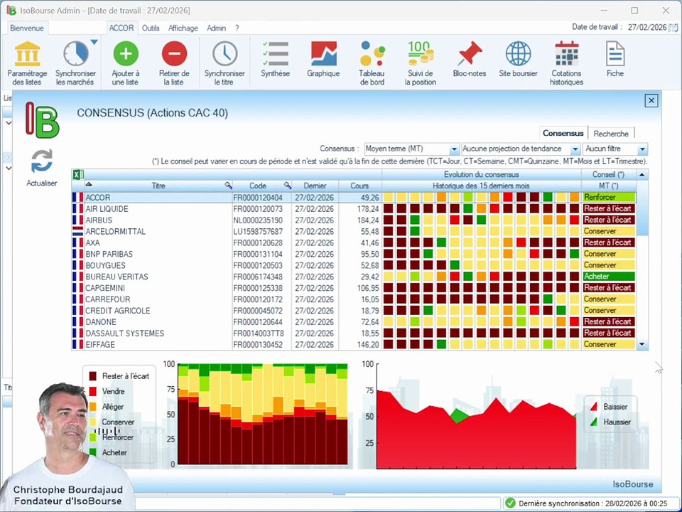682x512 pixels.
Task: Open the Graphique chart tool
Action: tap(324, 54)
